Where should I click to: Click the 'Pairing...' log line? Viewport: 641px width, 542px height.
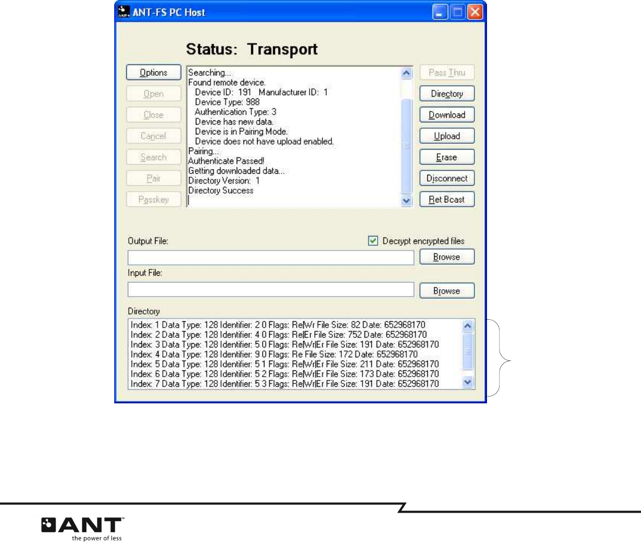pyautogui.click(x=204, y=151)
